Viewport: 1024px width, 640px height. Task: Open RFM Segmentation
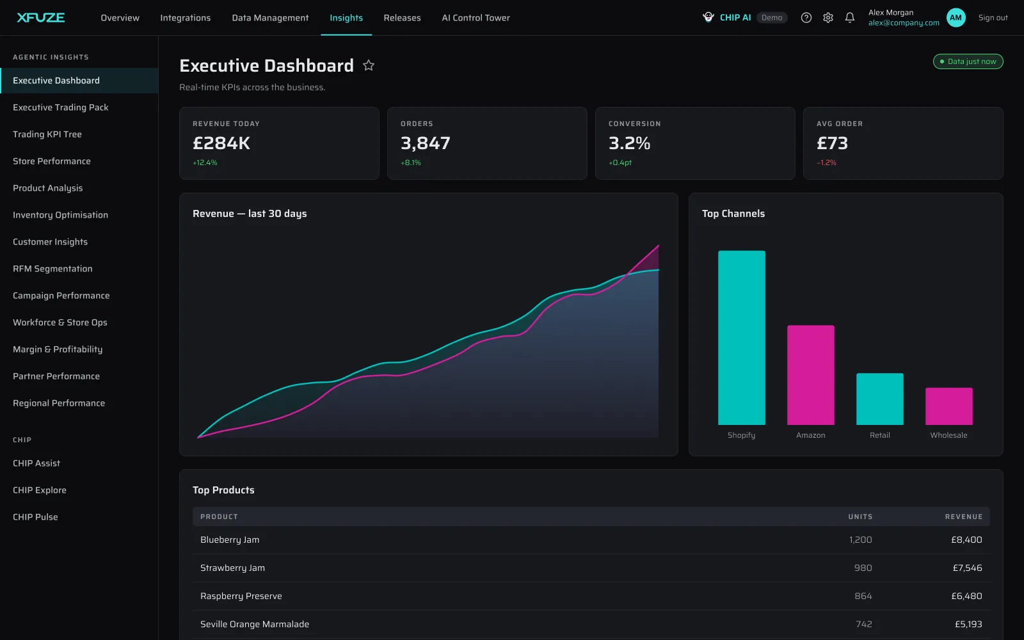point(79,269)
